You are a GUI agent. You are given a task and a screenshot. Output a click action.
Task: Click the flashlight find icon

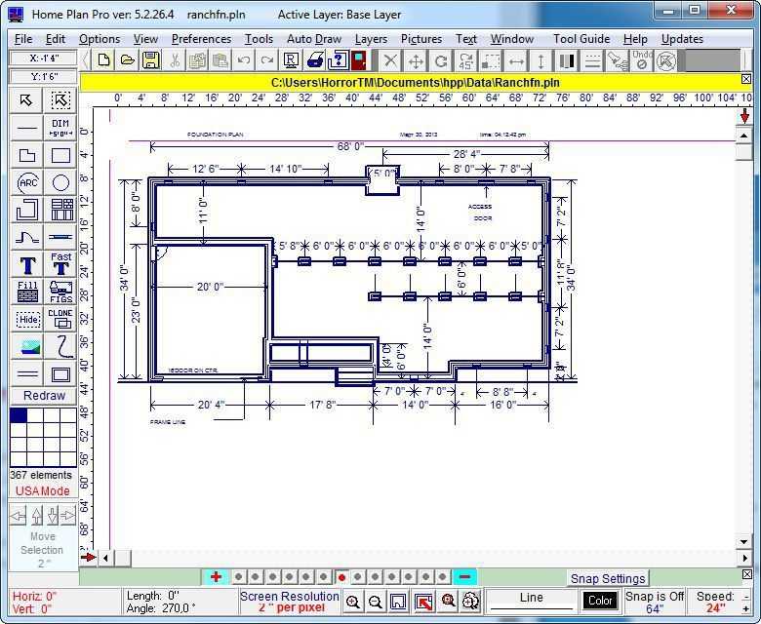(x=618, y=61)
